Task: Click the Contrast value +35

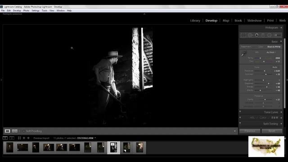Action: (x=278, y=74)
